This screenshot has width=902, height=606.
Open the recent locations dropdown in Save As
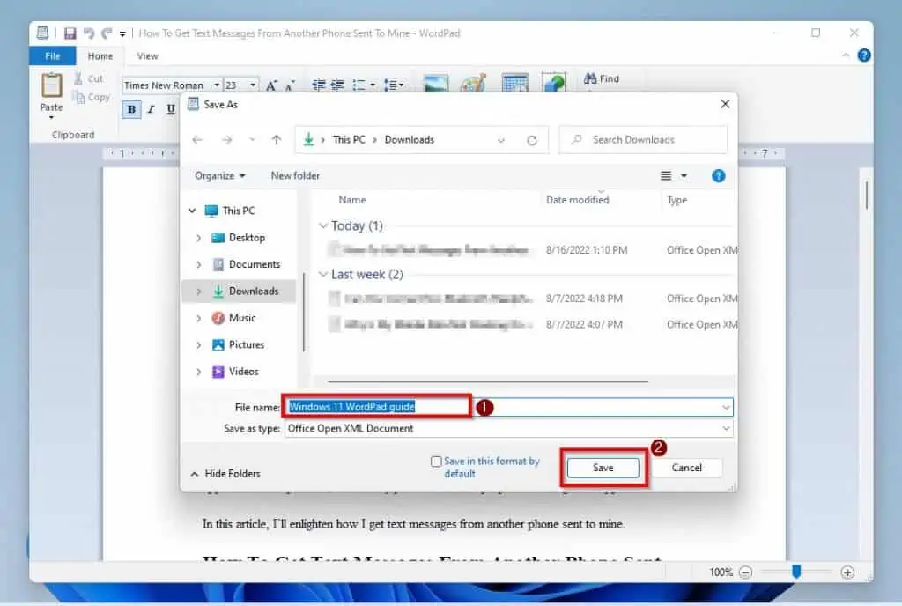252,140
